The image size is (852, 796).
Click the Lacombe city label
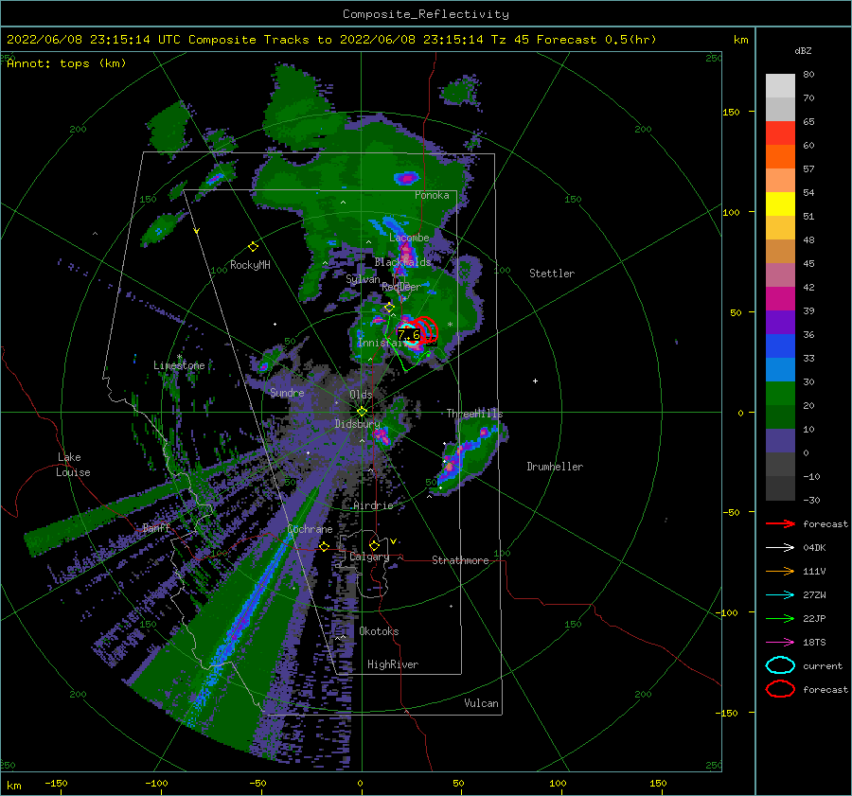pyautogui.click(x=409, y=238)
